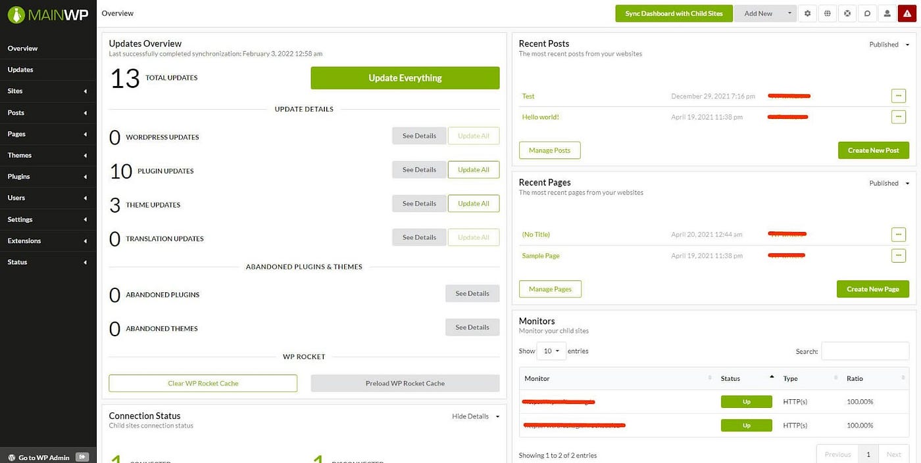
Task: Open options menu for (No Title) page
Action: click(899, 234)
